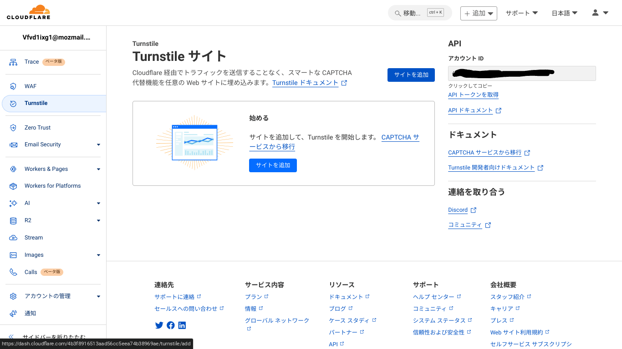Open the Discord link
The width and height of the screenshot is (622, 349).
(x=458, y=210)
